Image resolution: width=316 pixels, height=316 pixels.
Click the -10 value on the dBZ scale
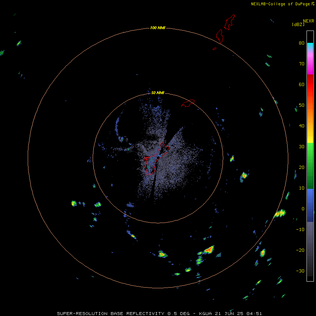tap(300, 229)
